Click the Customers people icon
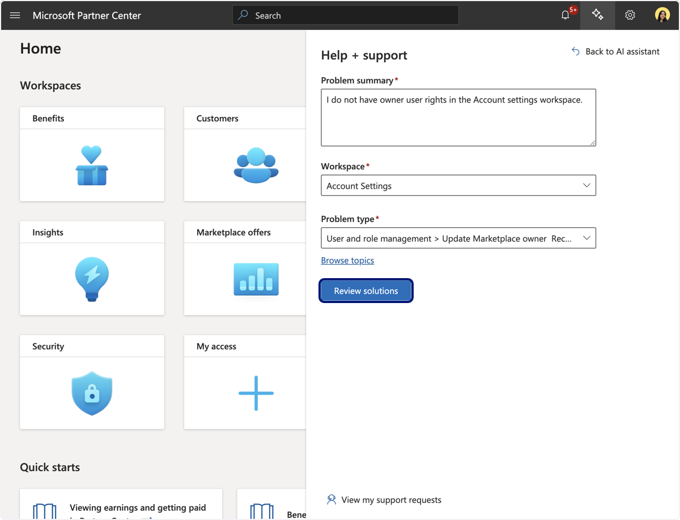680x520 pixels. point(256,165)
